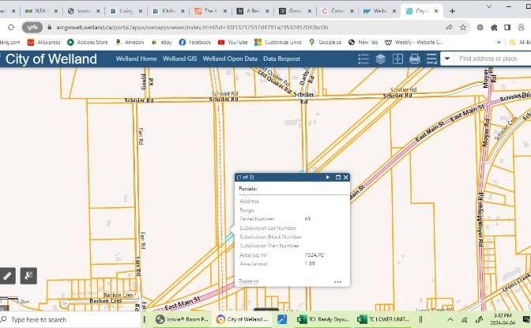The height and width of the screenshot is (328, 531).
Task: Open popup more options ellipsis
Action: click(337, 281)
